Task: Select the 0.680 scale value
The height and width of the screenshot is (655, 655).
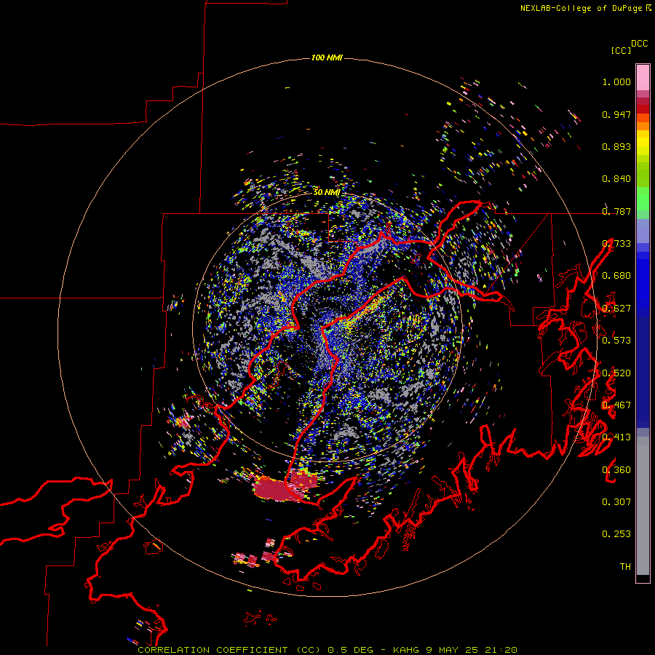Action: [616, 276]
